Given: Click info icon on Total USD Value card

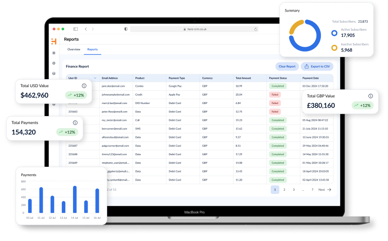Looking at the screenshot, I should pyautogui.click(x=84, y=86).
